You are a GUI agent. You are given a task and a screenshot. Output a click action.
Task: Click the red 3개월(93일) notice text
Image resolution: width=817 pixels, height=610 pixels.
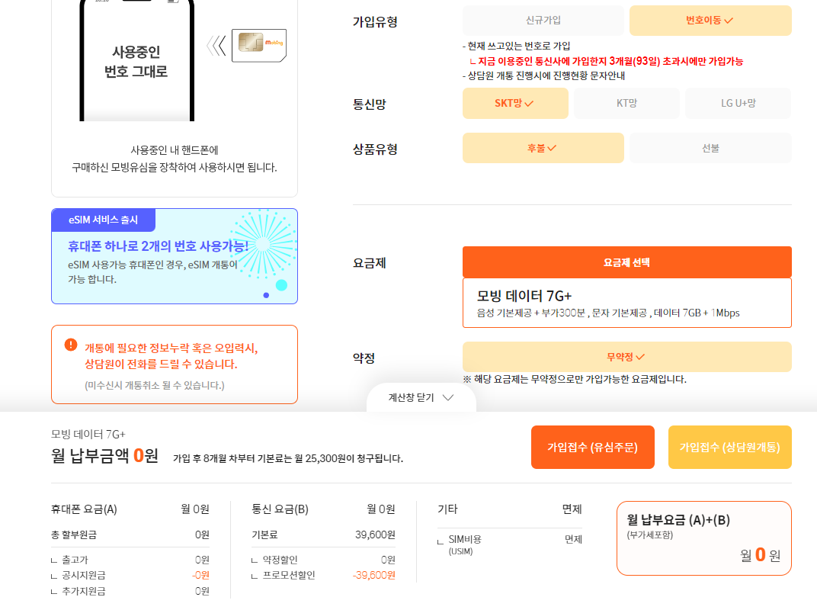tap(607, 62)
